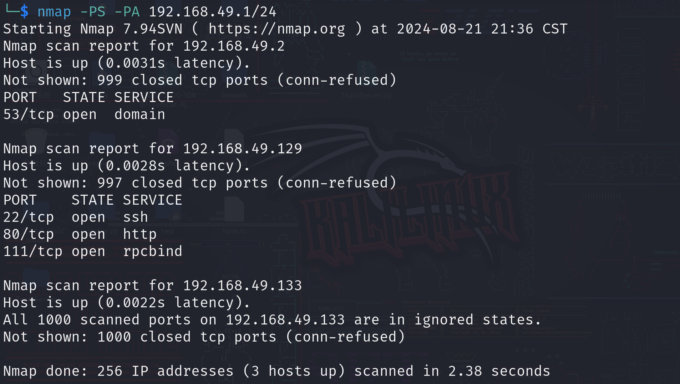Click IP 192.168.49.129 in scan report

click(242, 149)
